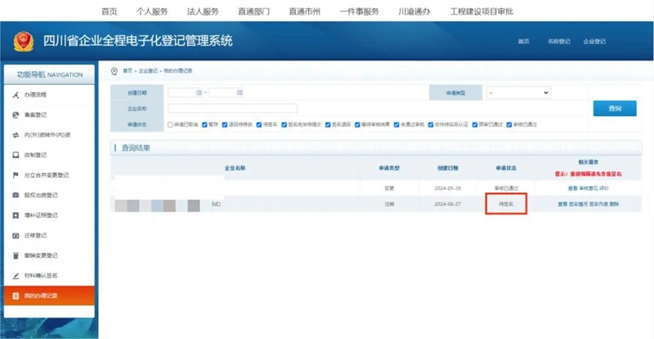Click 删除 link in 注销 row
The height and width of the screenshot is (339, 654).
(x=615, y=204)
